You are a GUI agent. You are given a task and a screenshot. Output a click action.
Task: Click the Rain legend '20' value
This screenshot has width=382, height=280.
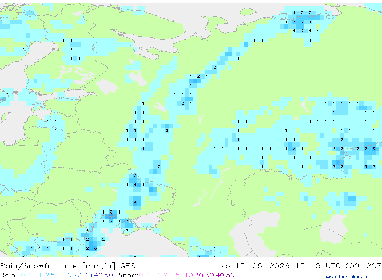78,275
